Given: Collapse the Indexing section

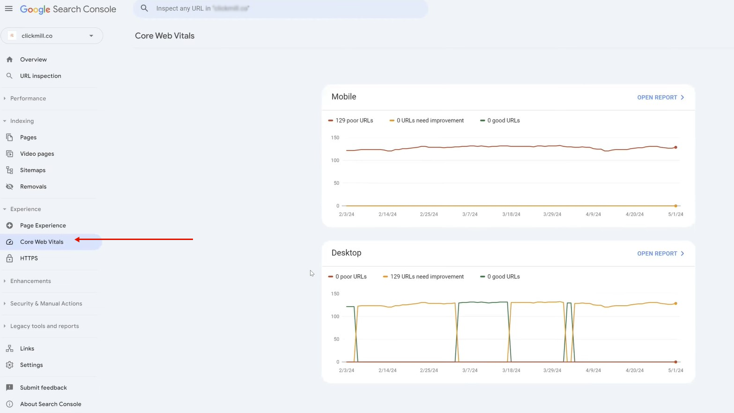Looking at the screenshot, I should click(22, 121).
